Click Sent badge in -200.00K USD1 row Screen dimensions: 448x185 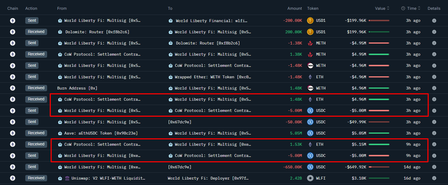click(32, 21)
